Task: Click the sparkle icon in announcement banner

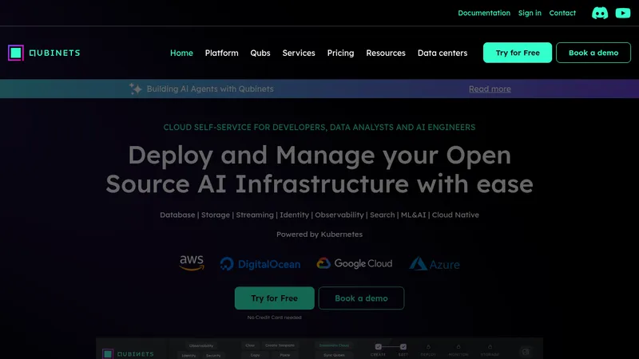Action: point(135,89)
